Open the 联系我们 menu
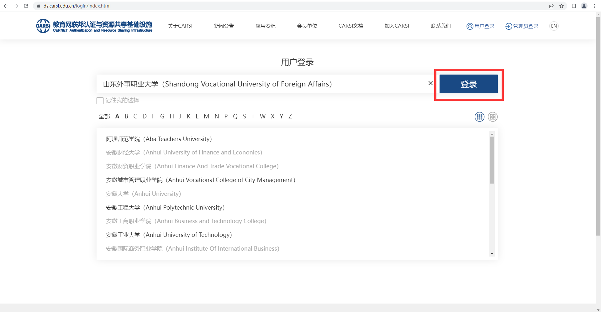Screen dimensions: 601x312 point(441,26)
